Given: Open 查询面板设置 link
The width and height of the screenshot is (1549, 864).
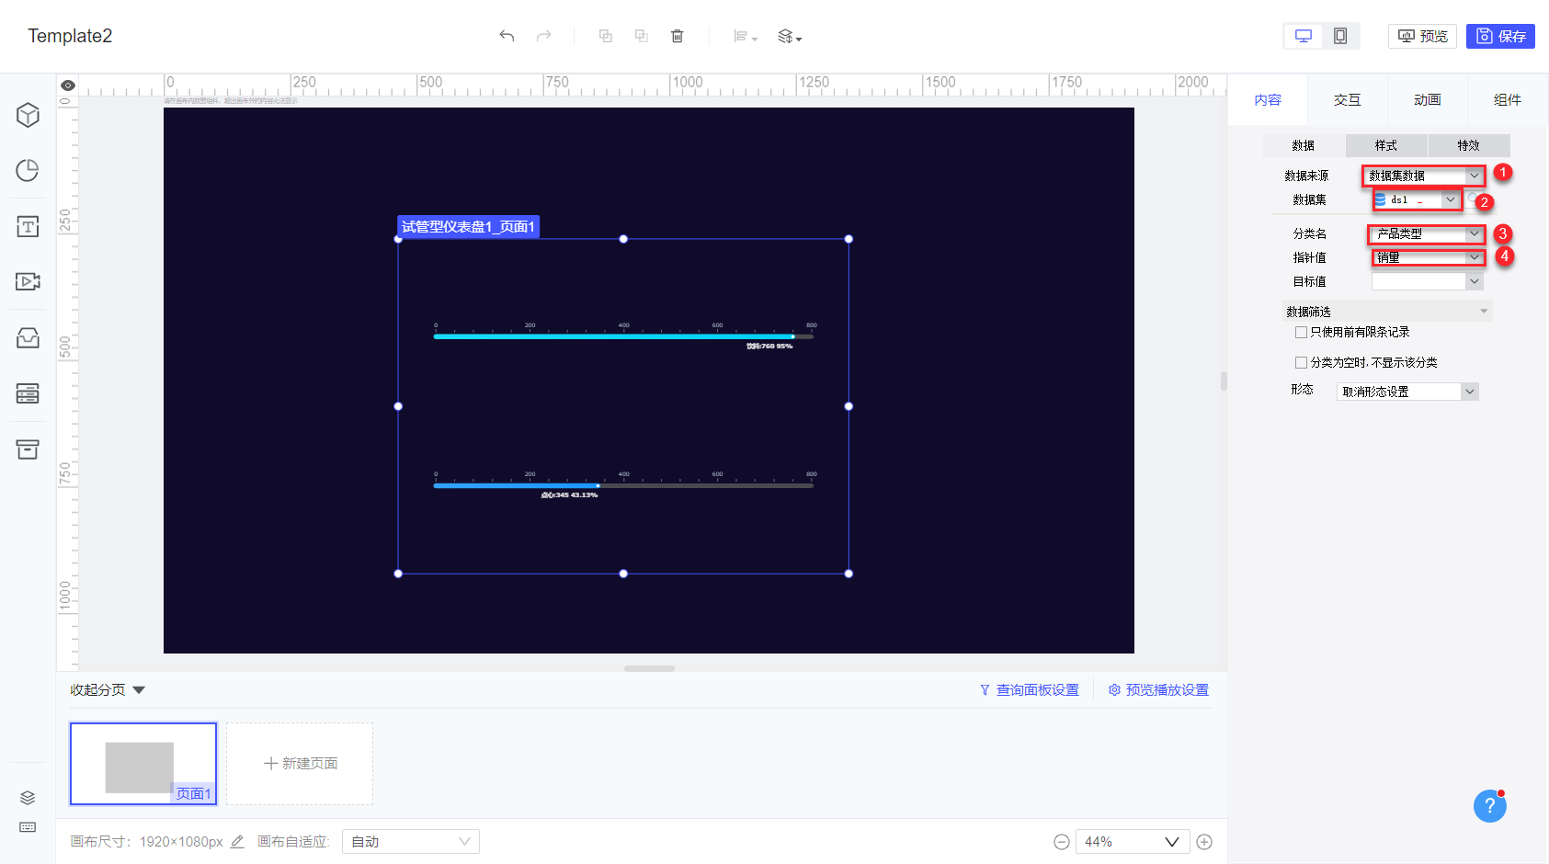Looking at the screenshot, I should coord(1030,690).
